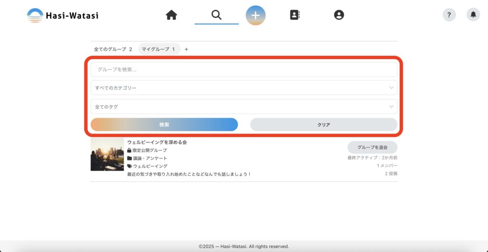The height and width of the screenshot is (252, 488).
Task: Expand the すべてのカテゴリー dropdown
Action: click(x=244, y=88)
